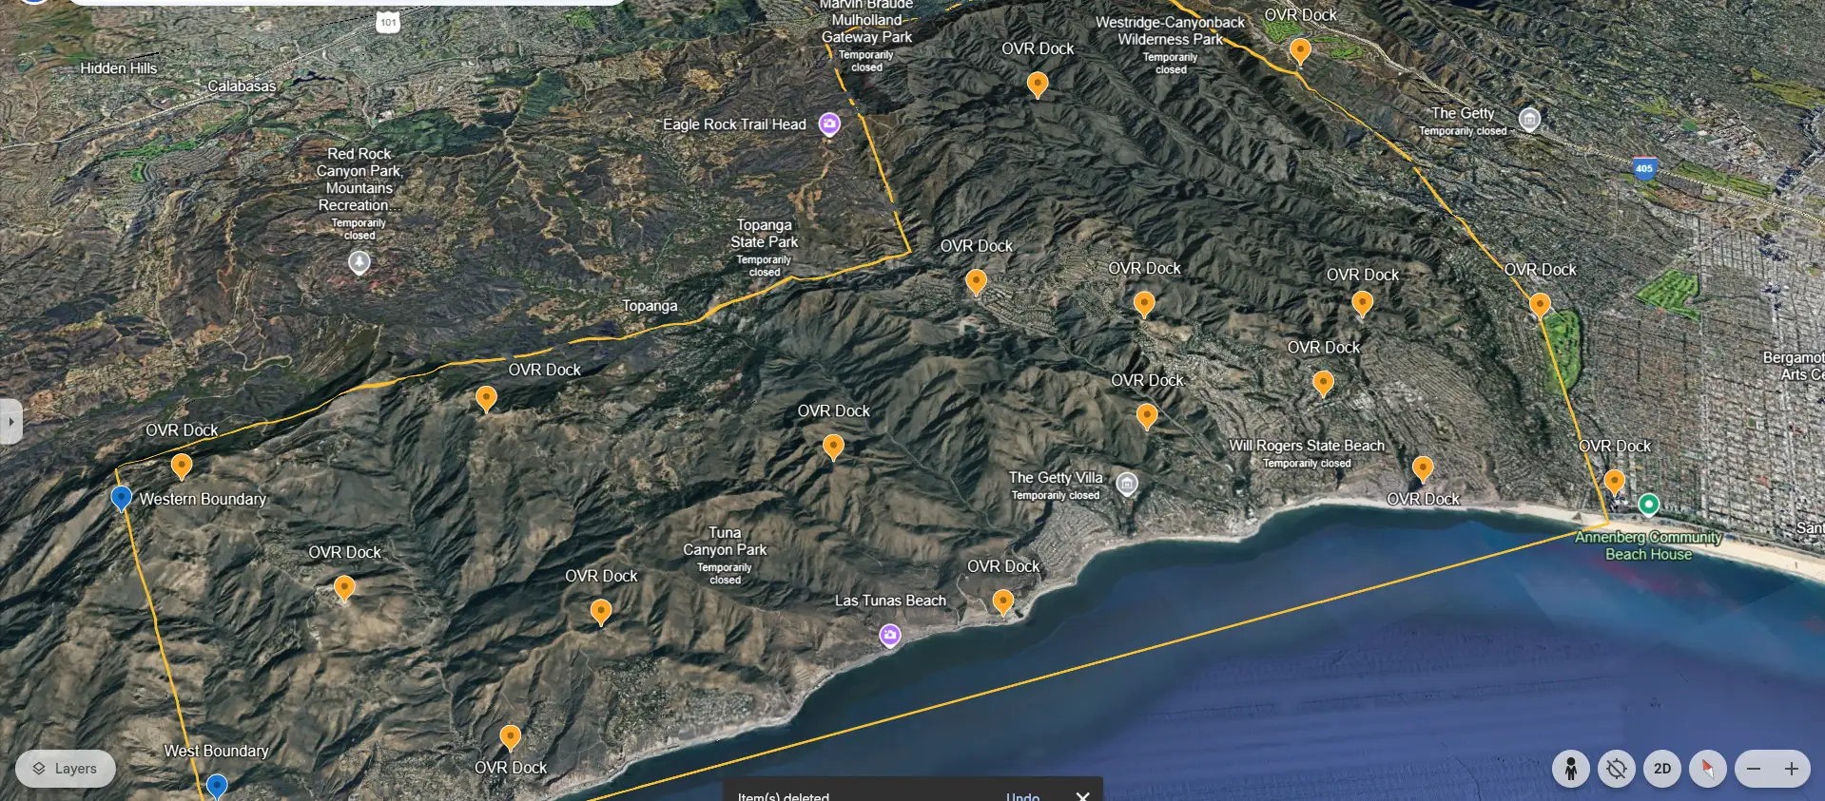Expand the collapsed side panel arrow

10,422
